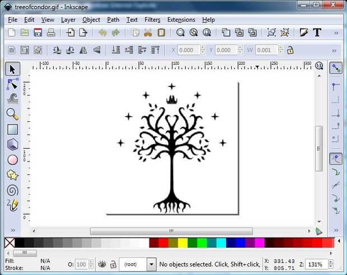This screenshot has height=275, width=347.
Task: Expand commands bar overflow chevron
Action: pos(336,33)
